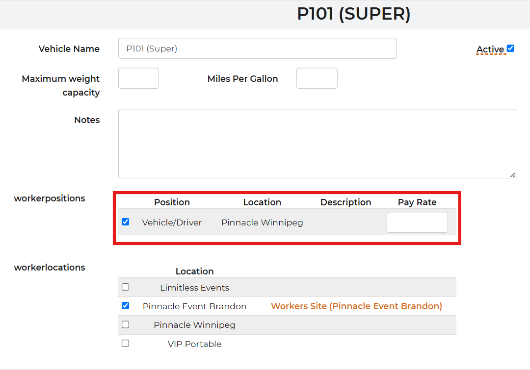This screenshot has width=530, height=370.
Task: Focus the Maximum weight capacity field
Action: point(138,78)
